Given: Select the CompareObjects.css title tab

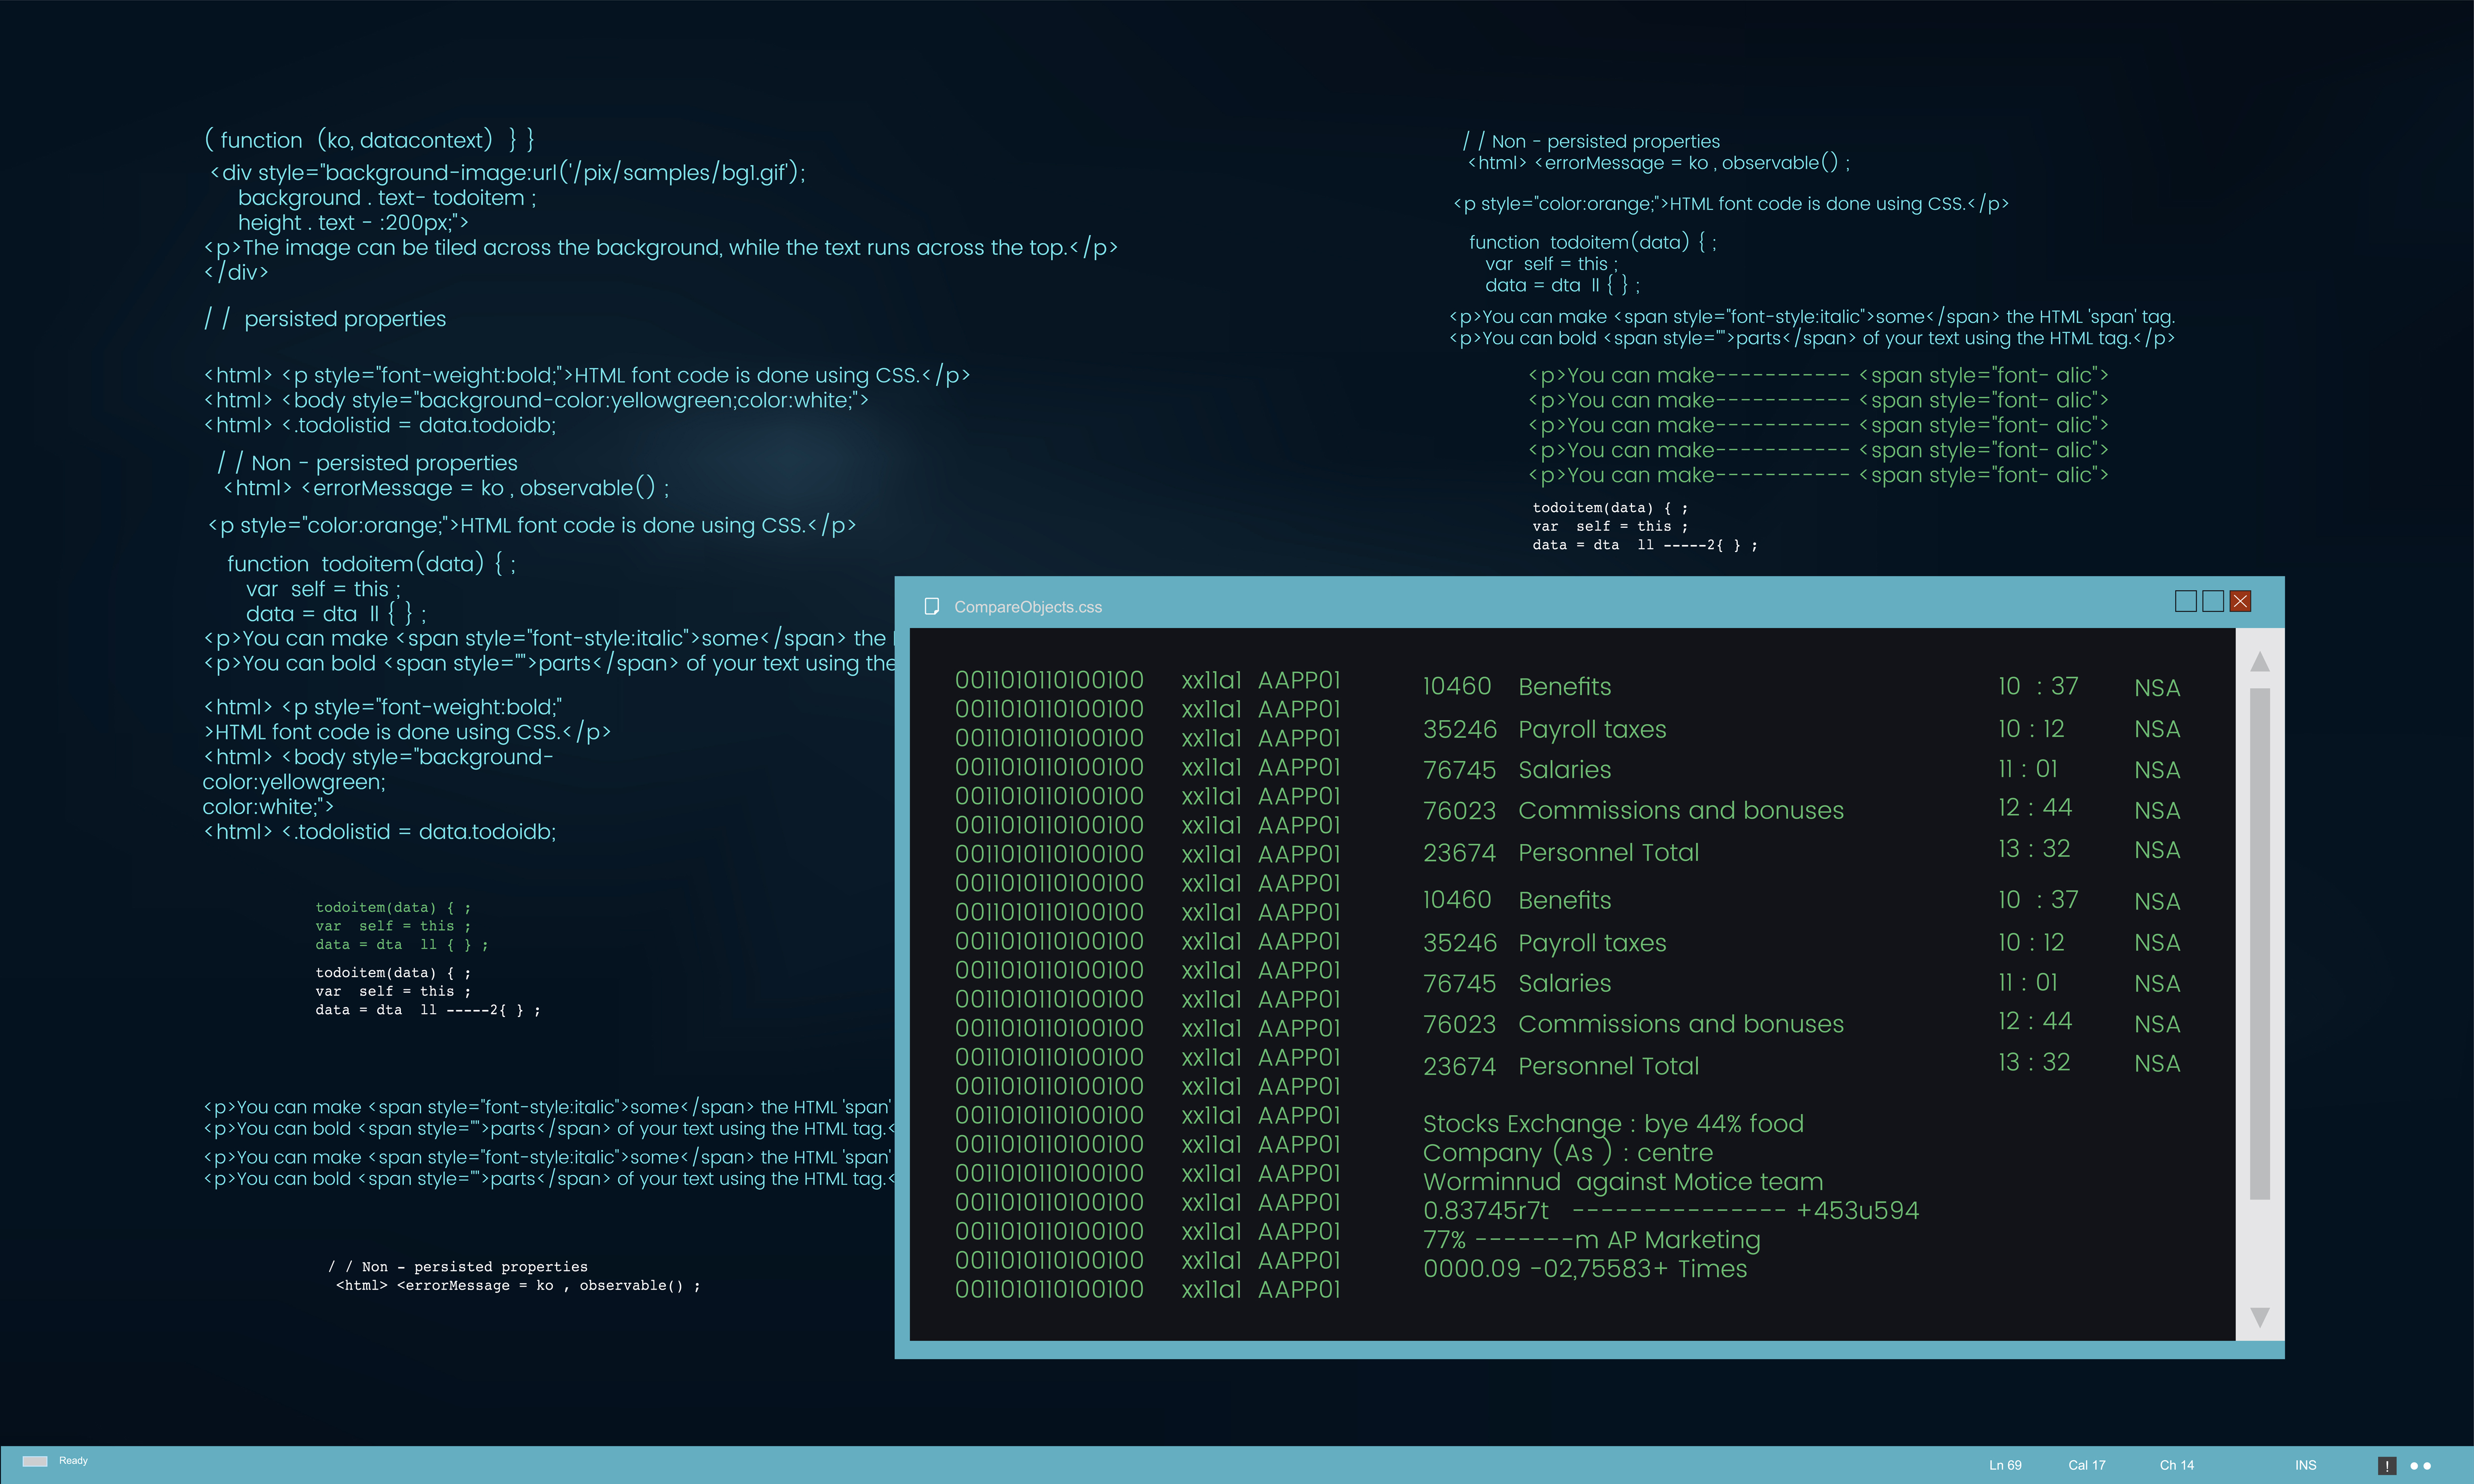Looking at the screenshot, I should coord(1029,606).
